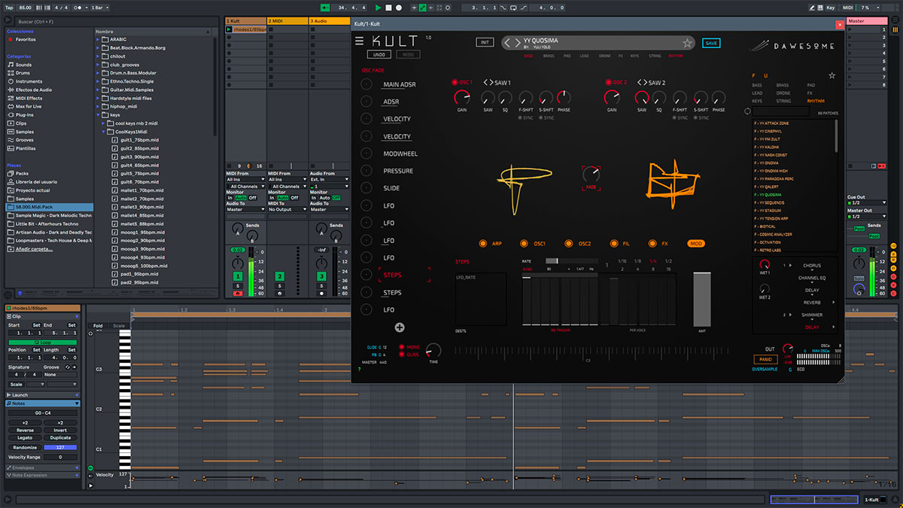Click the Ableton transport Record button

[399, 7]
